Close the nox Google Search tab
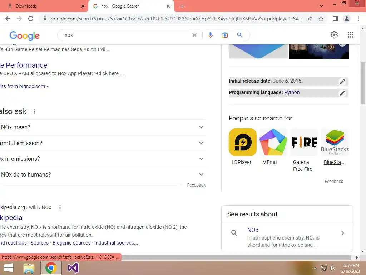Screen dimensions: 366x275 point(168,6)
